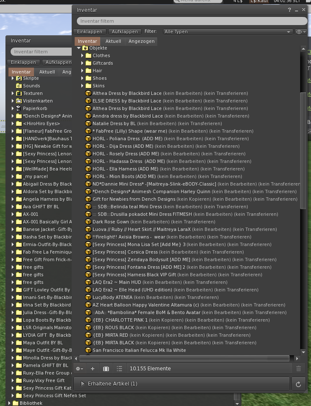
Task: Open the Alle Typen filter dropdown
Action: tap(228, 31)
